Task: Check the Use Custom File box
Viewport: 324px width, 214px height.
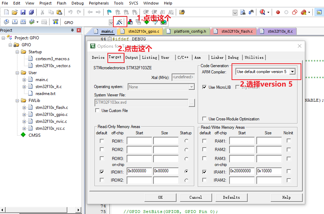Action: click(x=97, y=110)
